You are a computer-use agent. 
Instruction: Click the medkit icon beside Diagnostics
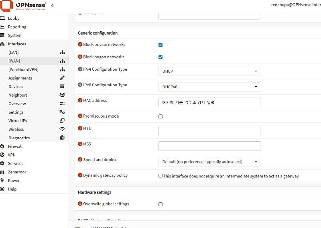point(62,138)
